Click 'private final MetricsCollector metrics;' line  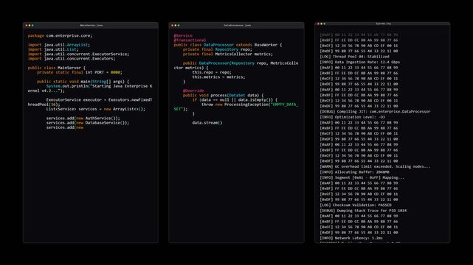228,54
